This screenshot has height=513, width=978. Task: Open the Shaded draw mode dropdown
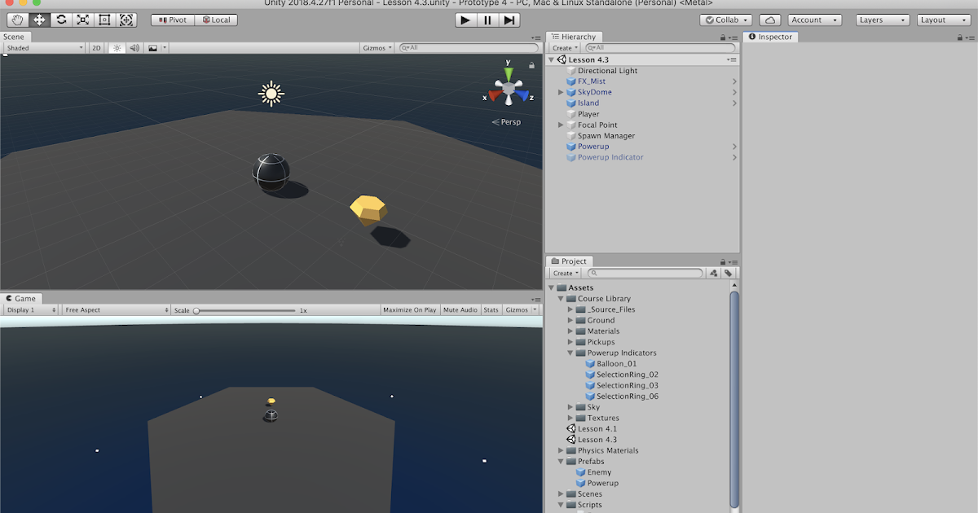click(x=42, y=47)
